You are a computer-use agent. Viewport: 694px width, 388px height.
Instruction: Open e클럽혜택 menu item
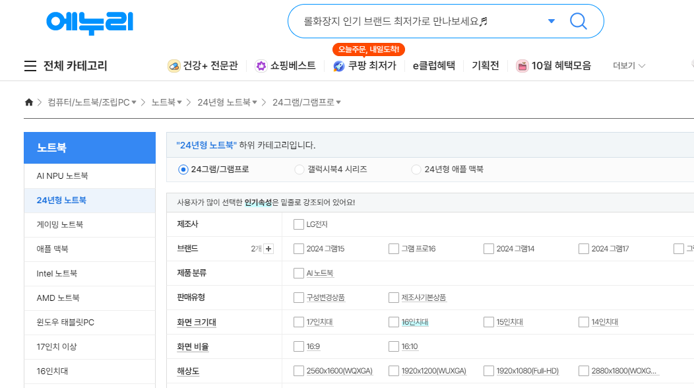[x=434, y=66]
